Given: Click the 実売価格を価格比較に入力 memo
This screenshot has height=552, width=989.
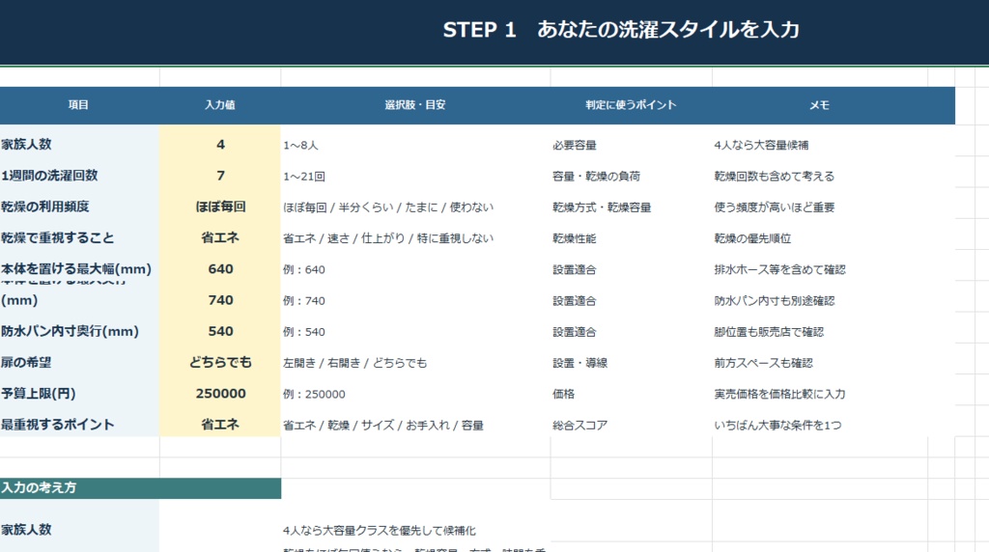Looking at the screenshot, I should click(x=780, y=394).
